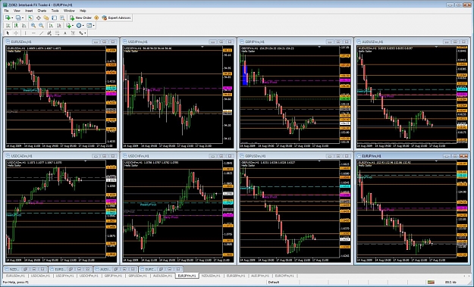Toggle the Expert Advisors button
Image resolution: width=474 pixels, height=287 pixels.
click(x=116, y=18)
